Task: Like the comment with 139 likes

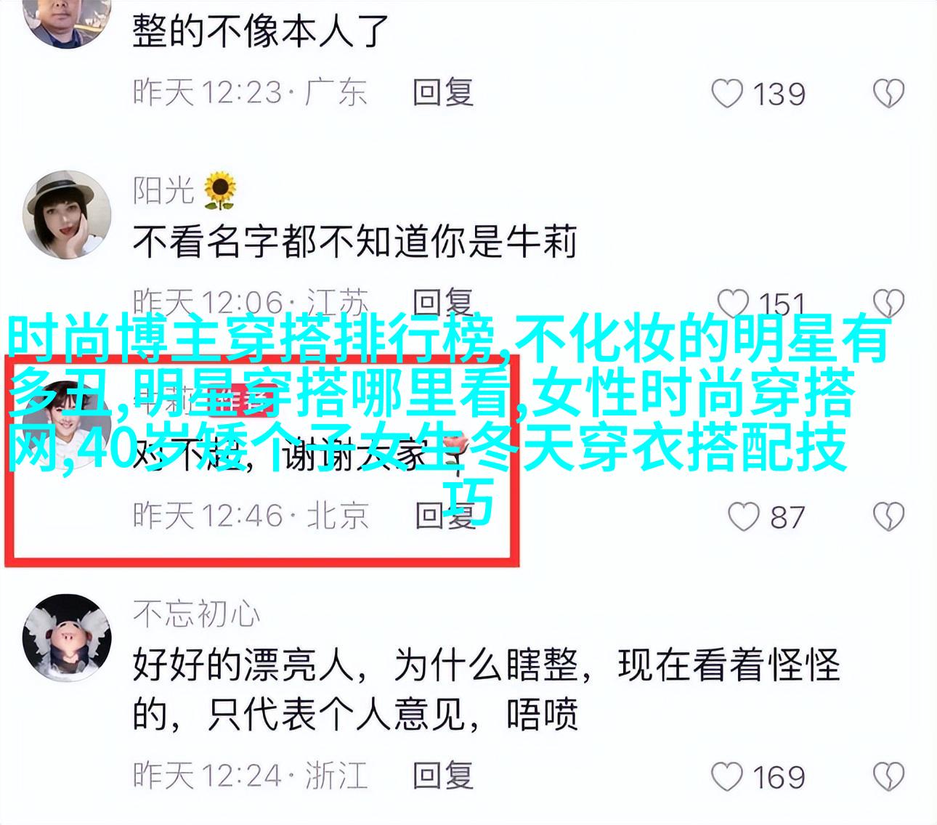Action: click(x=726, y=94)
